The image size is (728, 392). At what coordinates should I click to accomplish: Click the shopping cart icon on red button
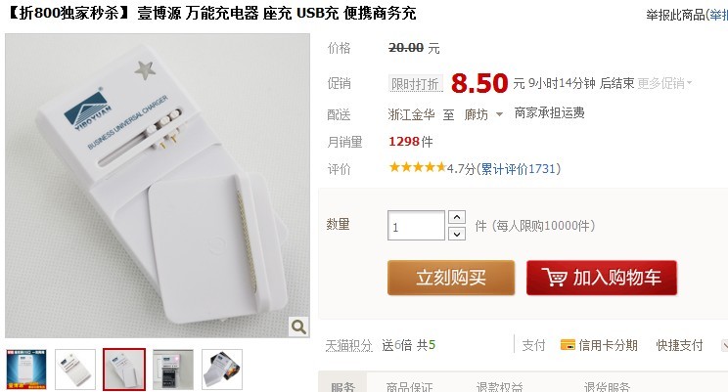(x=555, y=277)
